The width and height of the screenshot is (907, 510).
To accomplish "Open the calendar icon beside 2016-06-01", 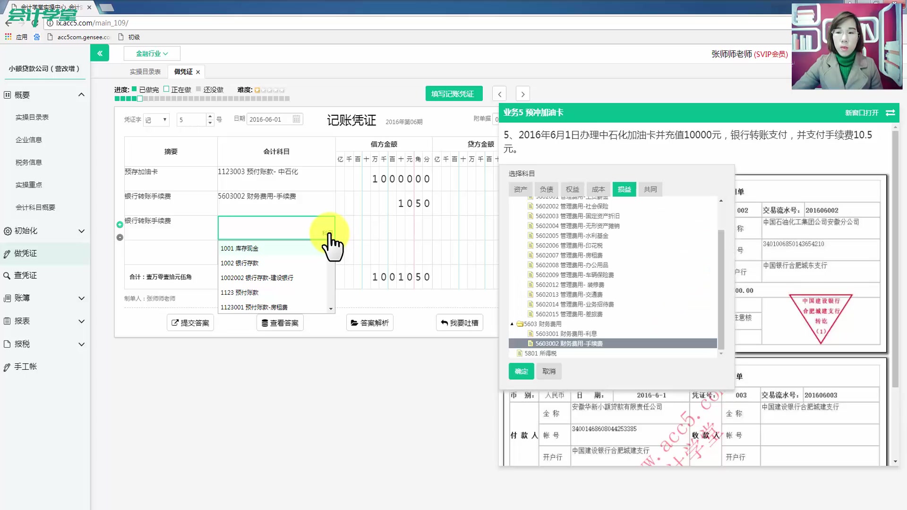I will [296, 119].
